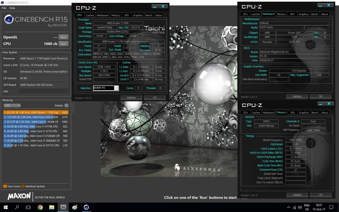
Task: Open the ENG language input indicator
Action: pyautogui.click(x=307, y=207)
